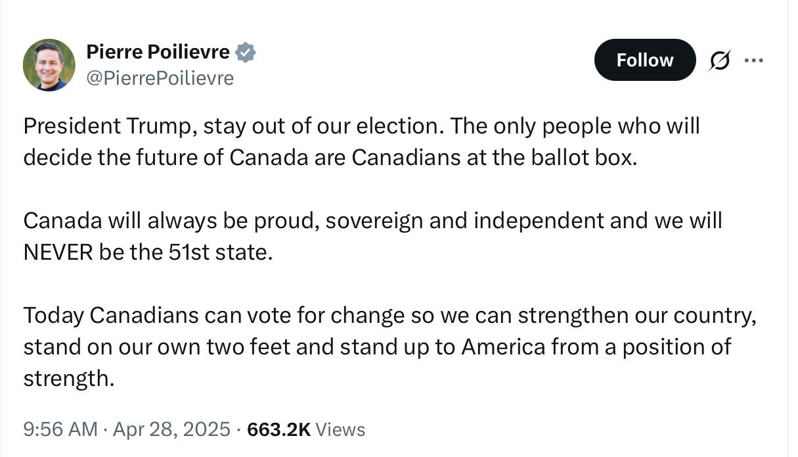Open the @PierrePoilievre handle link
This screenshot has height=457, width=798.
click(x=160, y=78)
